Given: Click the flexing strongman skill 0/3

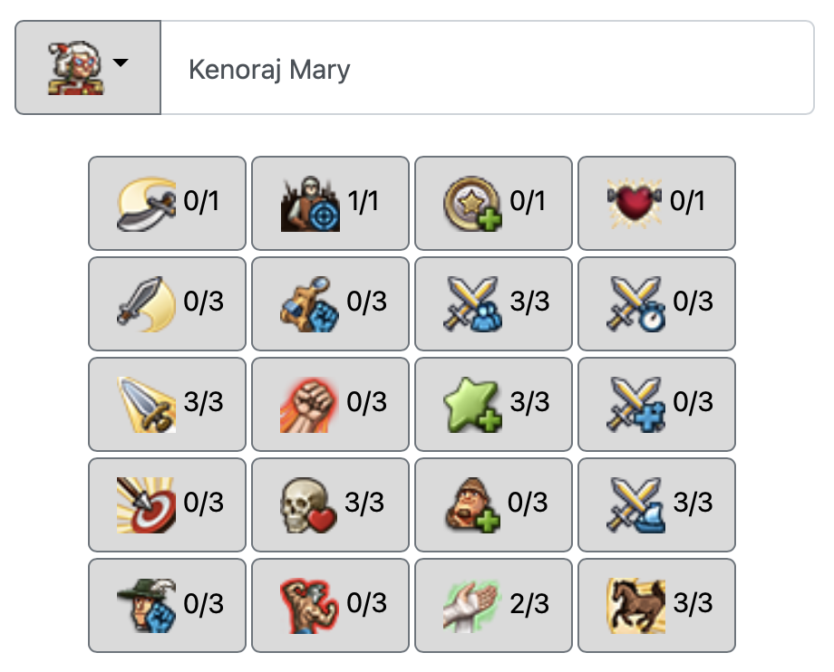Looking at the screenshot, I should (330, 605).
